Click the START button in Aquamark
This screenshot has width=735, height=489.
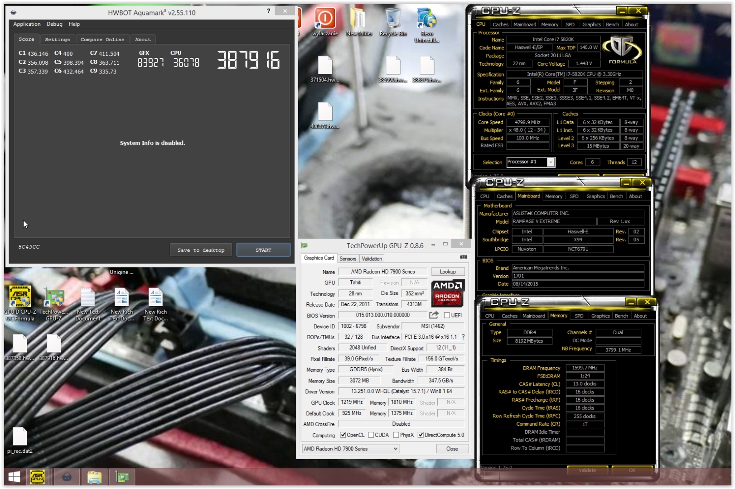point(263,249)
